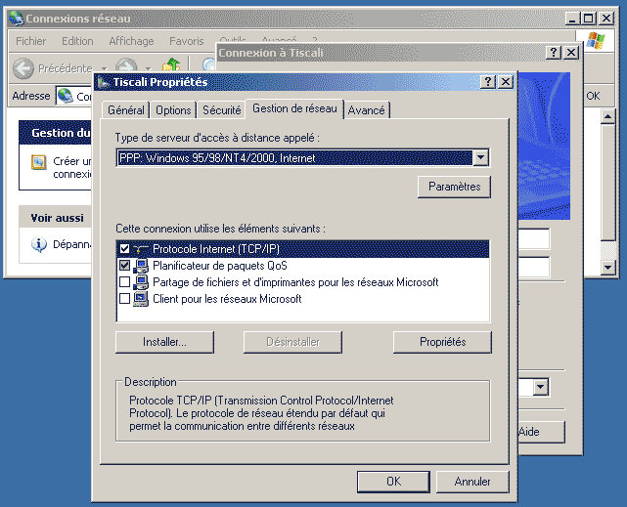This screenshot has width=627, height=507.
Task: Click the Dépannage info icon under Voir aussi
Action: (39, 245)
